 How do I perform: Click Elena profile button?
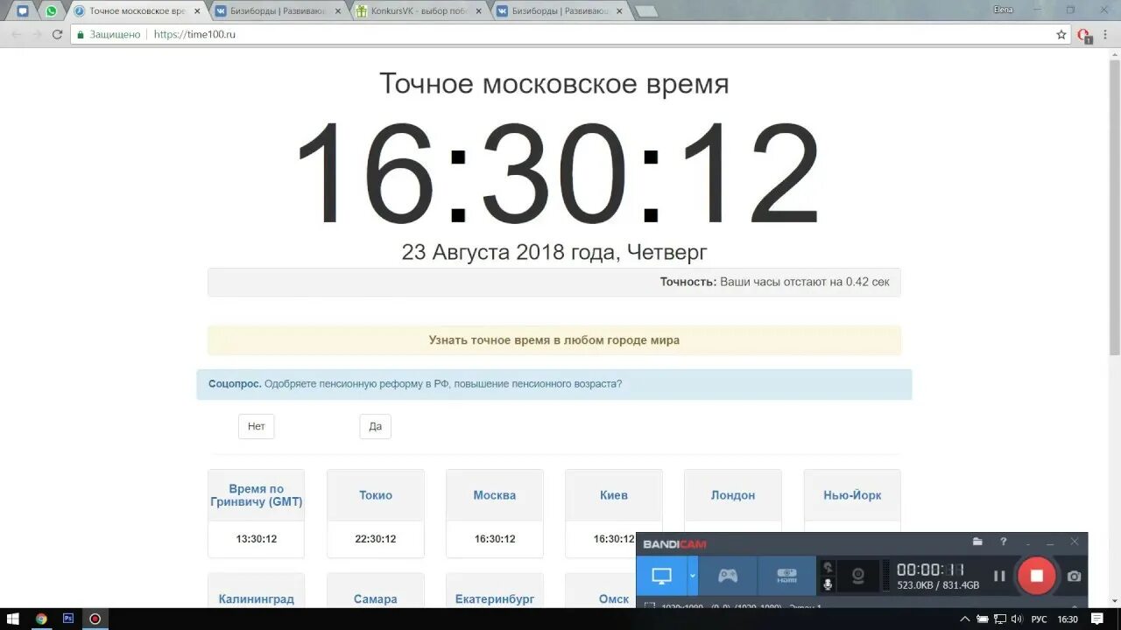pyautogui.click(x=1003, y=10)
